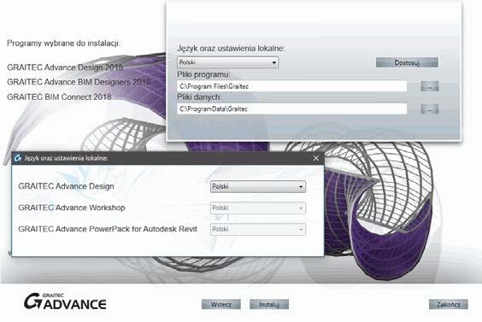Open GRAITEC Advance Workshop language dropdown

pyautogui.click(x=258, y=208)
